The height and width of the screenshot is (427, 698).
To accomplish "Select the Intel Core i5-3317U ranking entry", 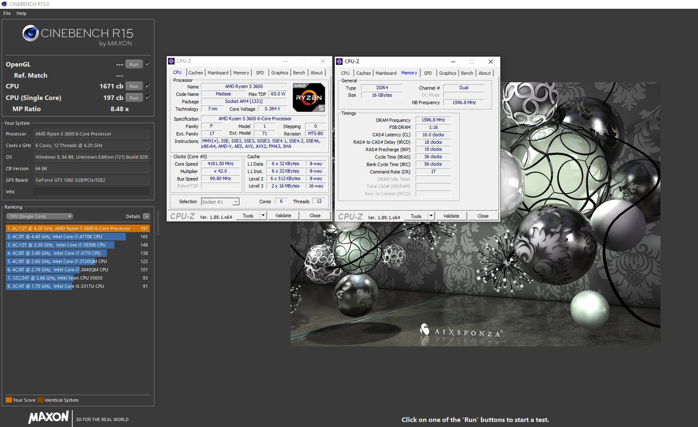I will [77, 286].
